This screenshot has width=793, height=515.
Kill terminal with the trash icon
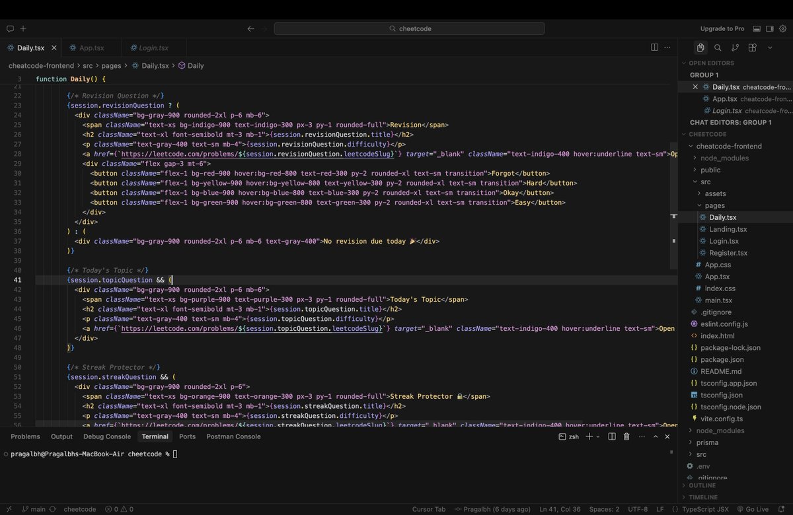[x=626, y=436]
